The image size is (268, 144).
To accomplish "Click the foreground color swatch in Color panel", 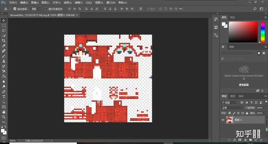I will (224, 24).
